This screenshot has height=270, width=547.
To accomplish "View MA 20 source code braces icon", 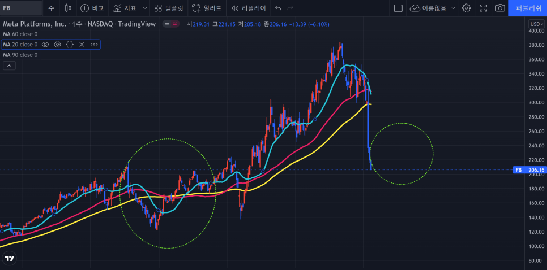I will coord(70,45).
